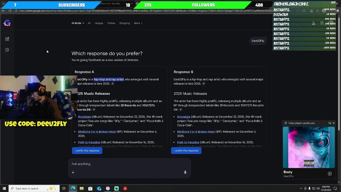The width and height of the screenshot is (341, 192).
Task: Click source link icon after Response B 'DK:'
Action: pyautogui.click(x=181, y=110)
